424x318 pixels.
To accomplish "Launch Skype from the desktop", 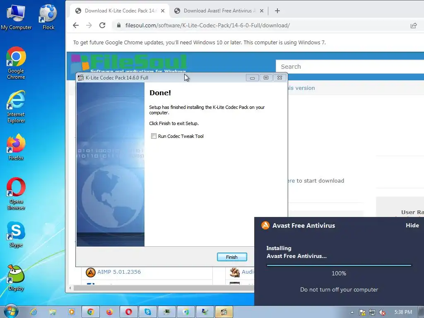I will [16, 234].
